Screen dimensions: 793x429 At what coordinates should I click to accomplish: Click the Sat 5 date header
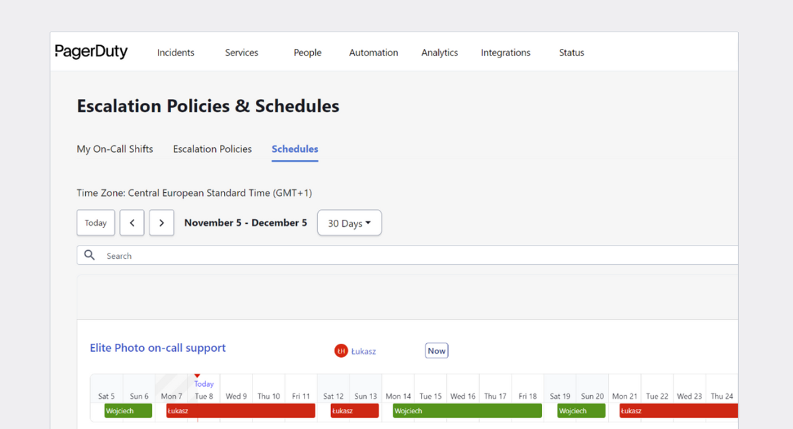click(106, 397)
